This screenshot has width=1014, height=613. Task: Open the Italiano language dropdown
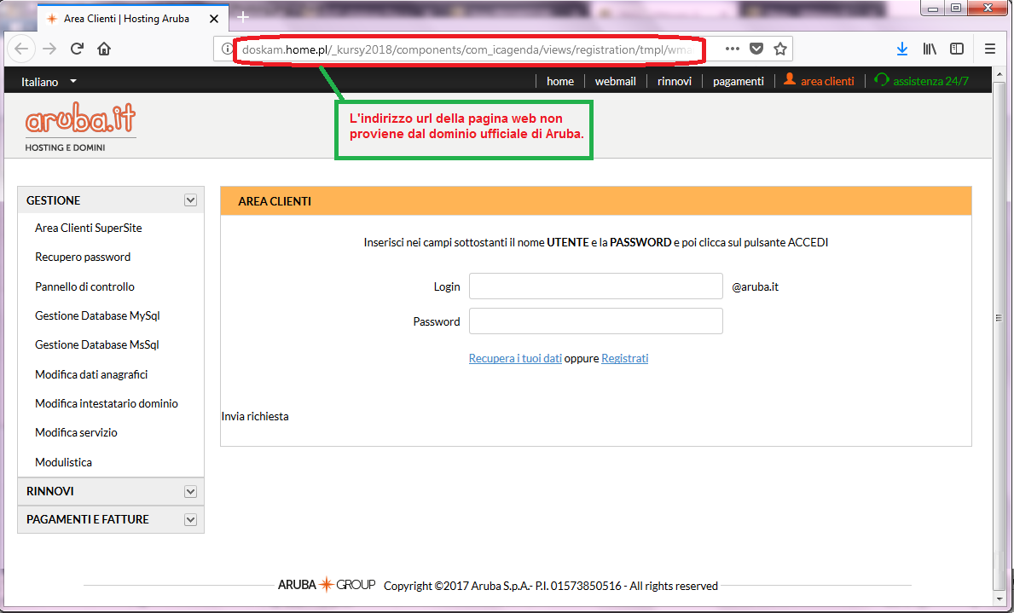49,82
